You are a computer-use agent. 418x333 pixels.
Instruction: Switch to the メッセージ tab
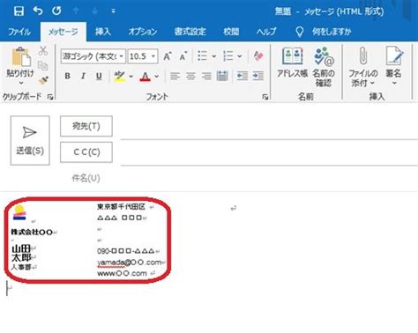pyautogui.click(x=63, y=32)
